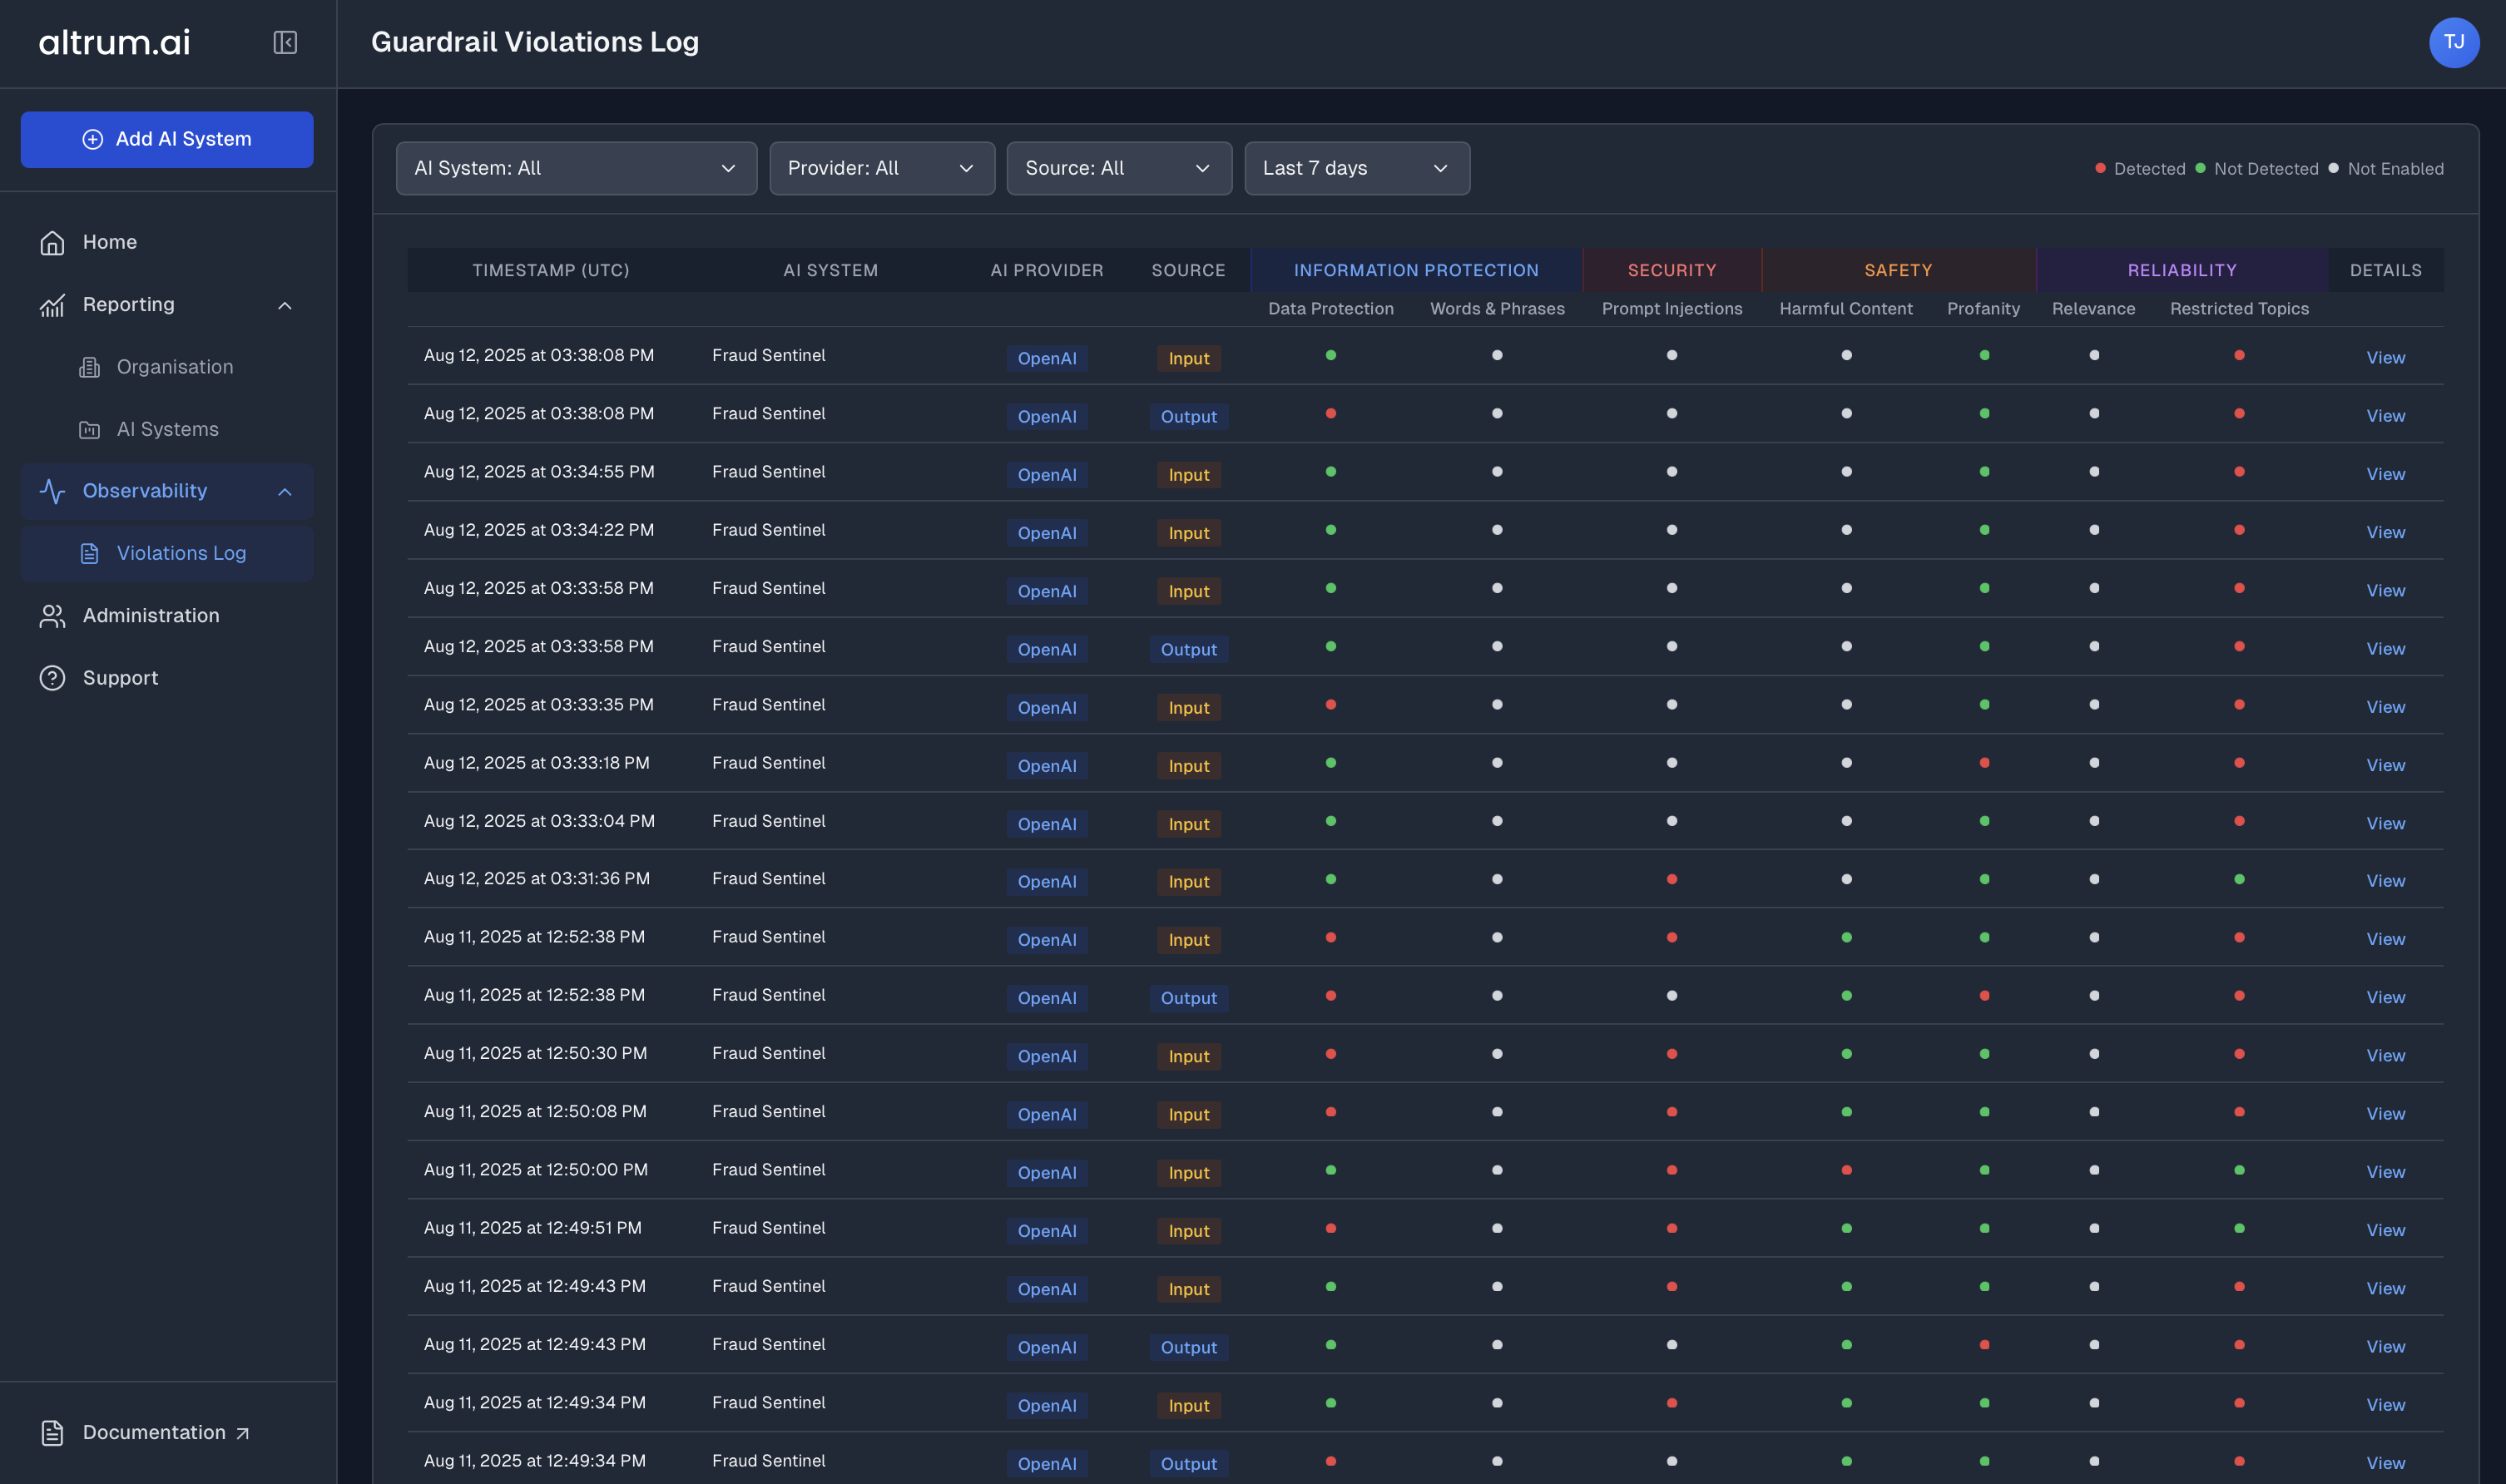2506x1484 pixels.
Task: Open the TJ user avatar
Action: [x=2453, y=42]
